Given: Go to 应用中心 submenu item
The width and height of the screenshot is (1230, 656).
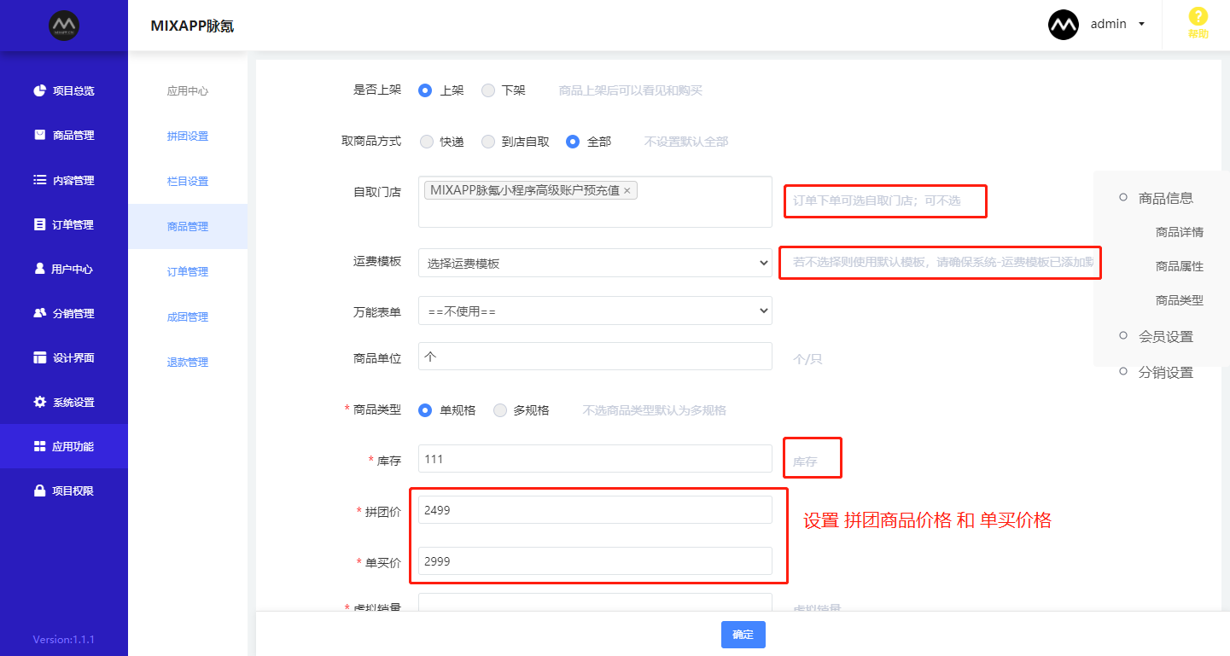Looking at the screenshot, I should pos(188,91).
